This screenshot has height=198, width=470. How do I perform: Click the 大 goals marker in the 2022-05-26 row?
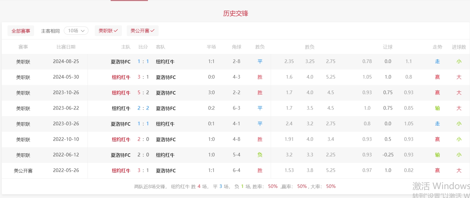(x=459, y=170)
